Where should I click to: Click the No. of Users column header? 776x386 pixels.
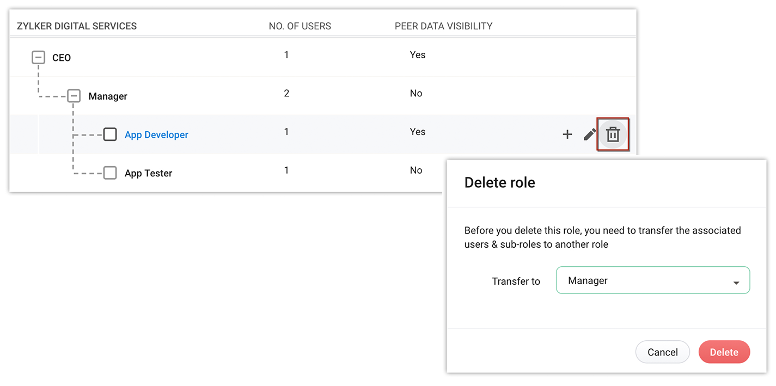coord(300,26)
